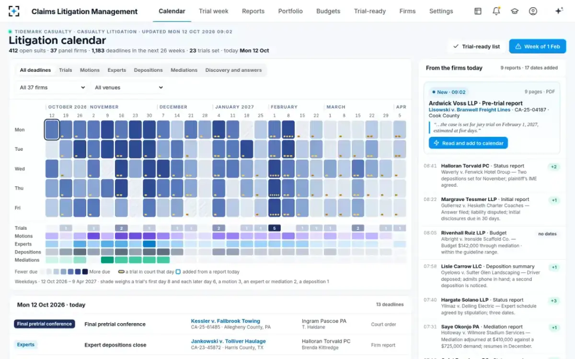Click the +3 badge on Hargate Solano report
Screen dimensions: 575x359
(x=554, y=301)
